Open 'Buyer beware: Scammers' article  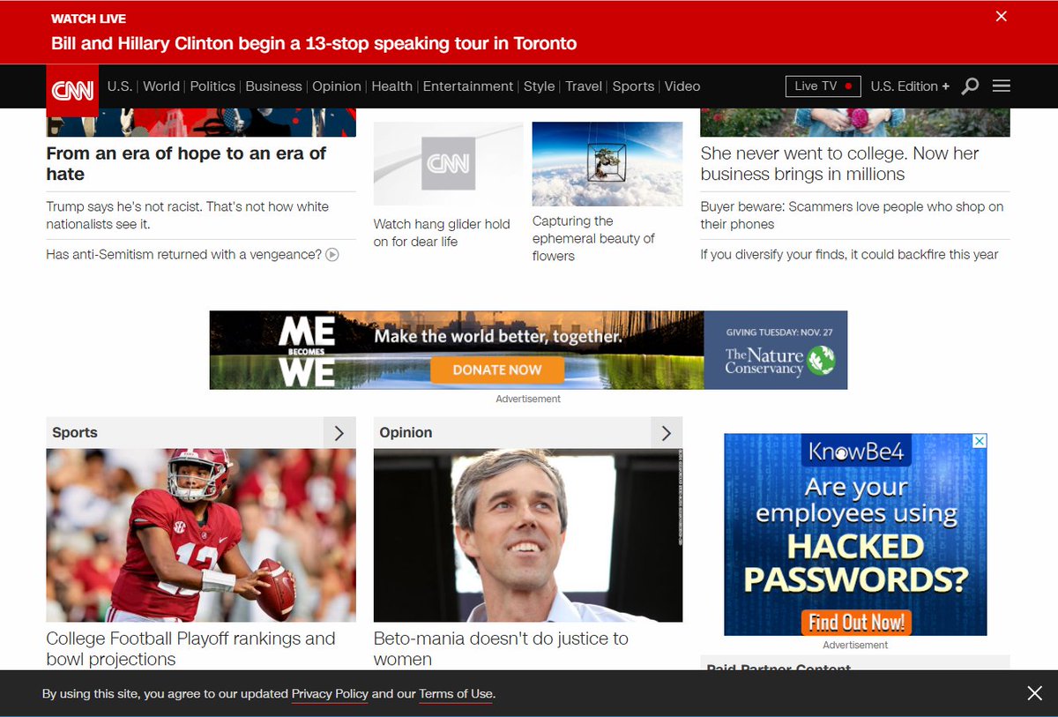pyautogui.click(x=852, y=215)
